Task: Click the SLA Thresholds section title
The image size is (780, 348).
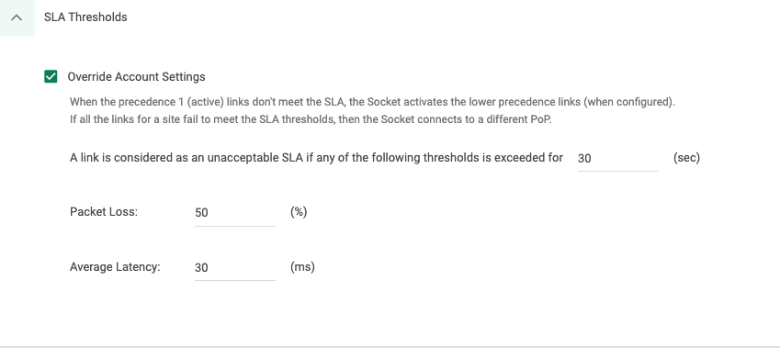Action: click(x=85, y=17)
